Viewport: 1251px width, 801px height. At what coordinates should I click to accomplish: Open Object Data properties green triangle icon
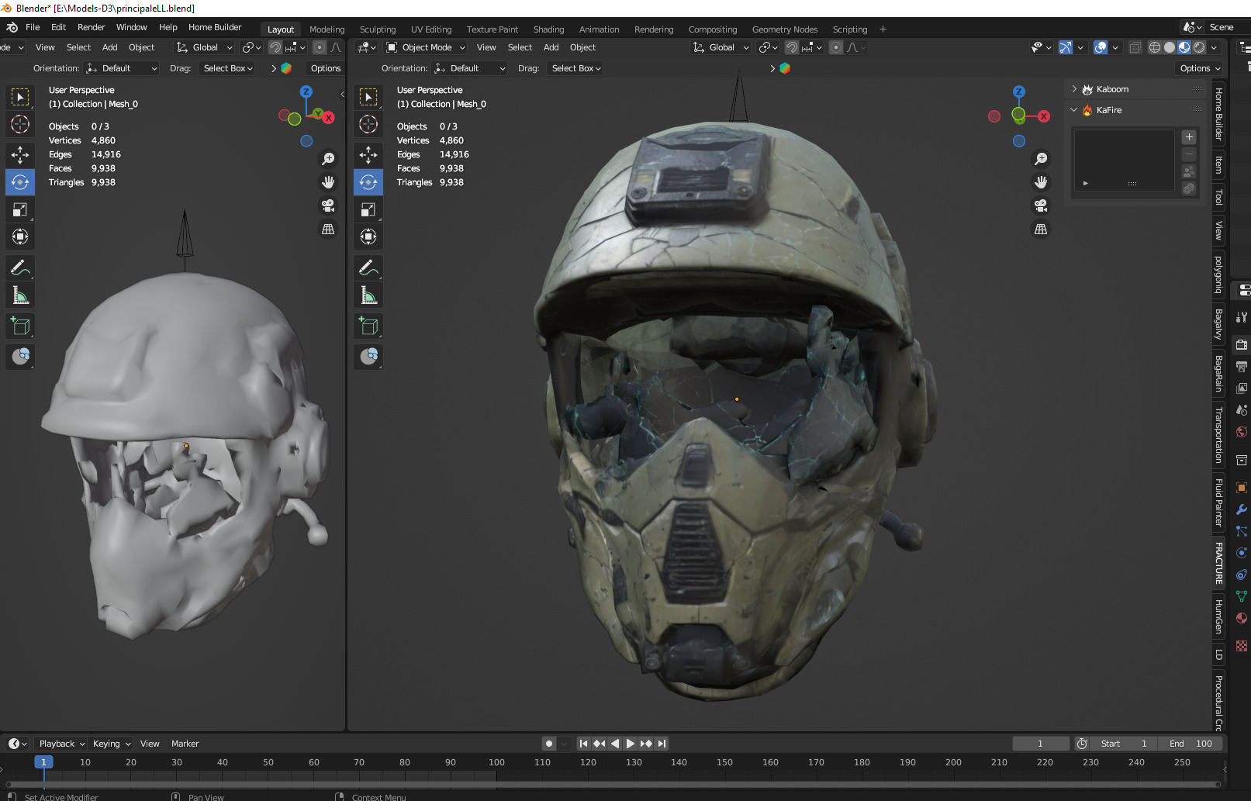pos(1242,596)
